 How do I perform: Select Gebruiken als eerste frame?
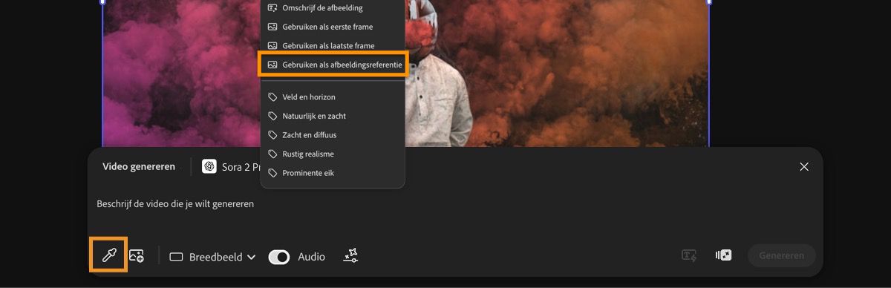[333, 27]
